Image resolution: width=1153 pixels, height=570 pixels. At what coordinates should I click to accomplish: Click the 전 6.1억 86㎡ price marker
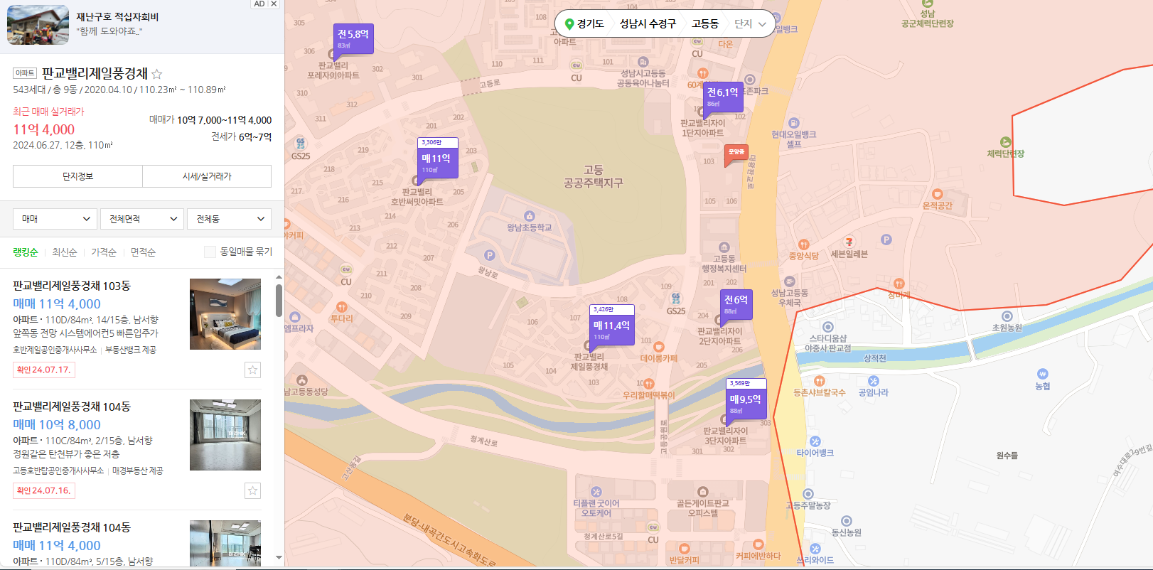[723, 97]
